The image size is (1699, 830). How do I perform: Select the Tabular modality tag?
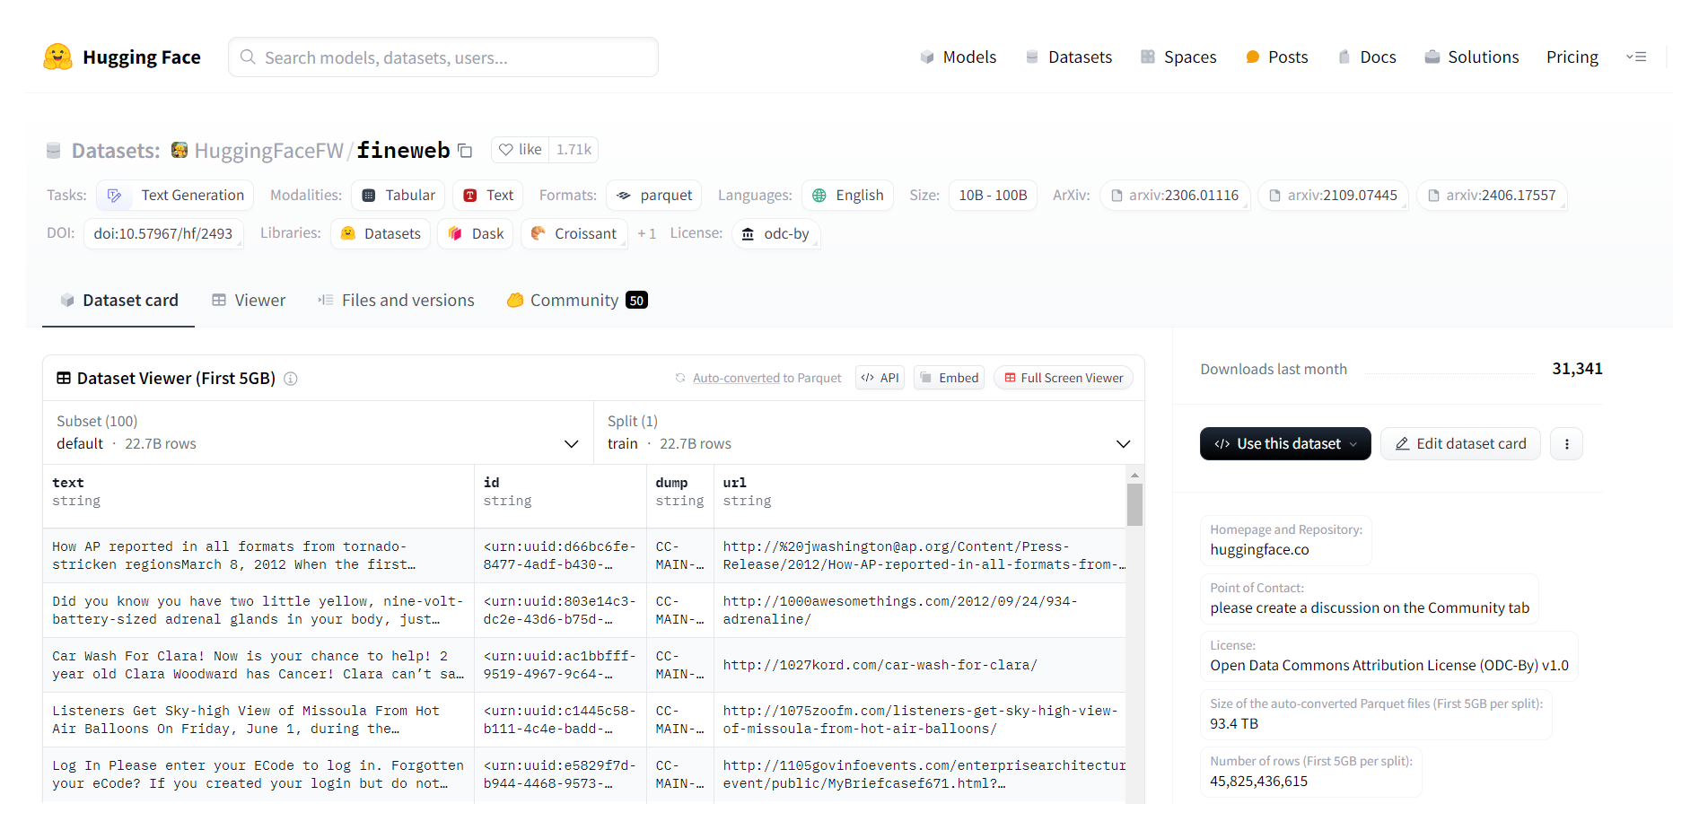point(398,196)
